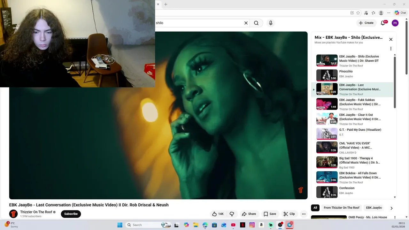The image size is (409, 230).
Task: Play 'EBK JaayBo - Shilo' from the mix
Action: coord(352,60)
